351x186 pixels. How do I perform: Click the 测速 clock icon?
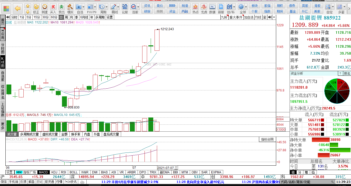point(44,9)
